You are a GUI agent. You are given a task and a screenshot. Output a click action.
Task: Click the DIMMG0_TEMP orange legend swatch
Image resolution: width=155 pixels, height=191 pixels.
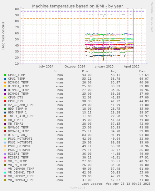[x=5, y=83]
